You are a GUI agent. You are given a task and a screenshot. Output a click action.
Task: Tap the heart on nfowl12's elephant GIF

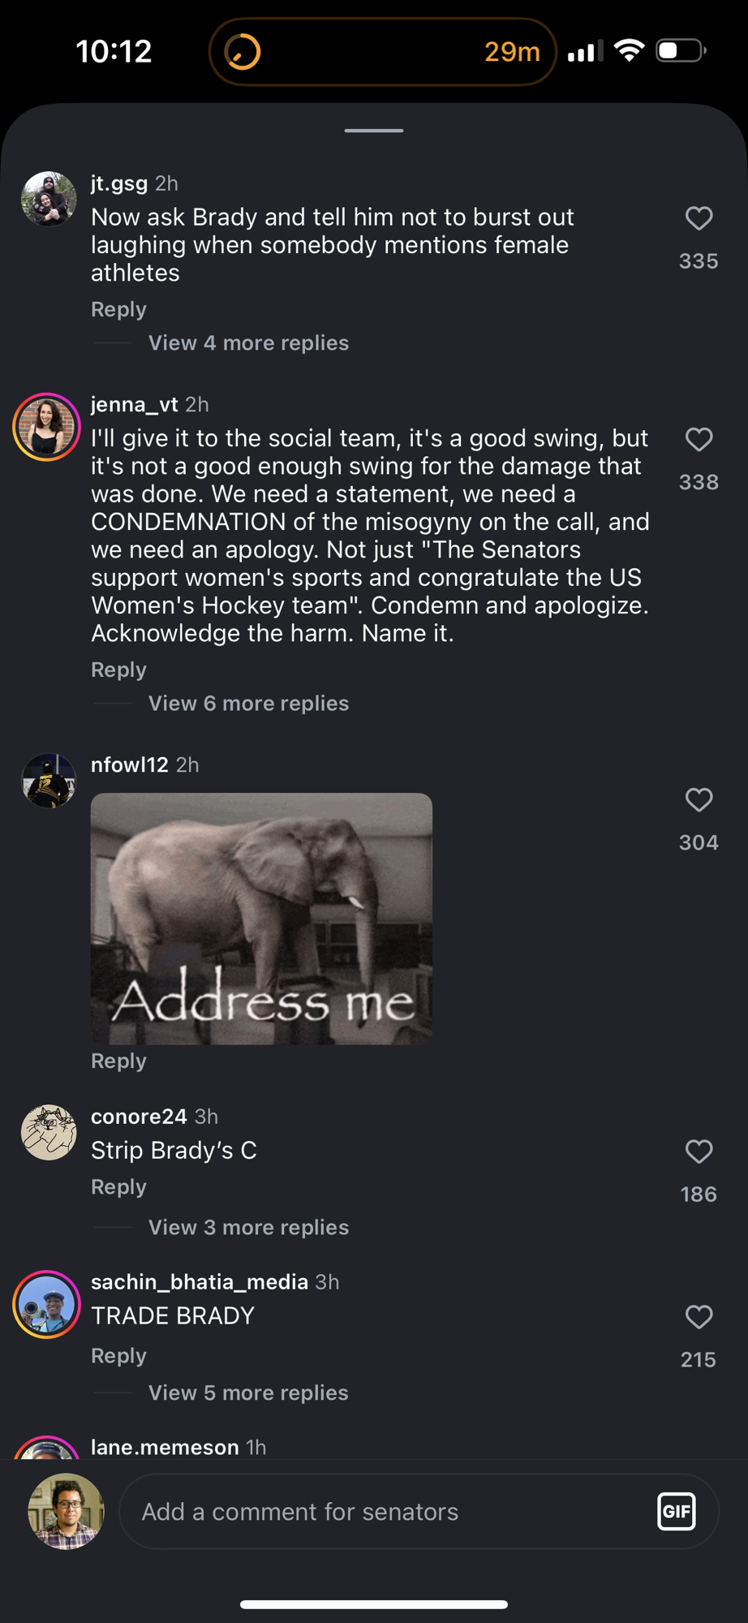point(699,799)
